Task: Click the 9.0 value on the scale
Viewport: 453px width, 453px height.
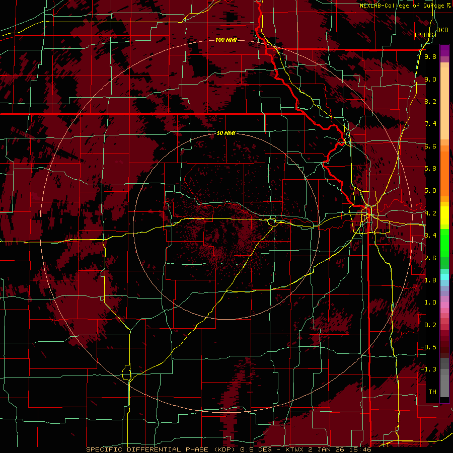Action: pos(430,79)
